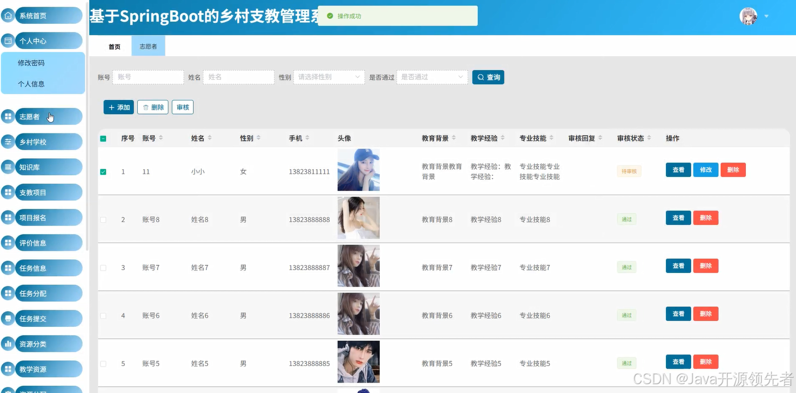Click 查看 for row 账号8
This screenshot has width=796, height=393.
tap(679, 218)
